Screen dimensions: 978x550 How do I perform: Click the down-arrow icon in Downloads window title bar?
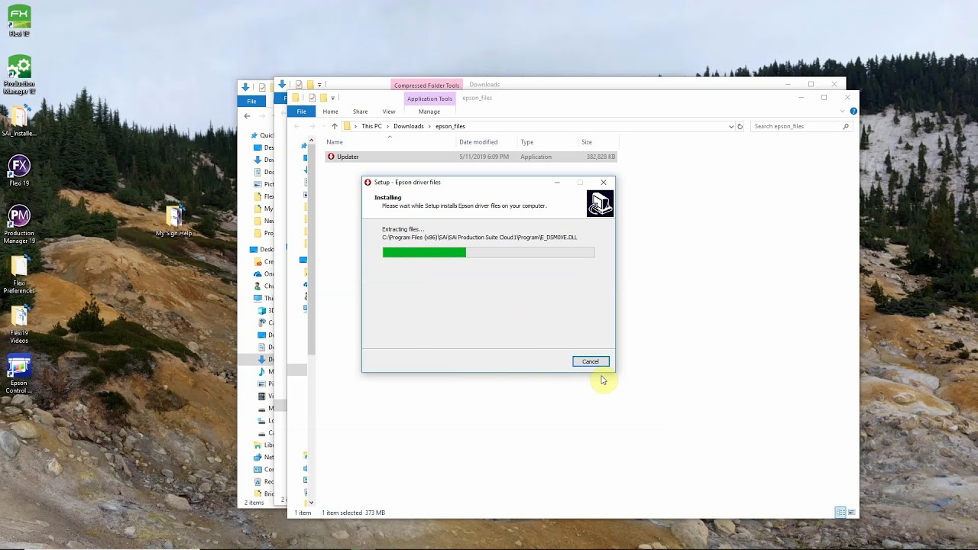coord(282,84)
